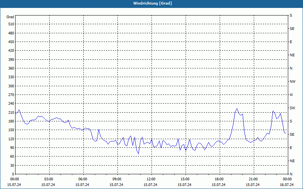Pick the 300 y-axis tick label
Image resolution: width=303 pixels, height=189 pixels.
(x=11, y=86)
